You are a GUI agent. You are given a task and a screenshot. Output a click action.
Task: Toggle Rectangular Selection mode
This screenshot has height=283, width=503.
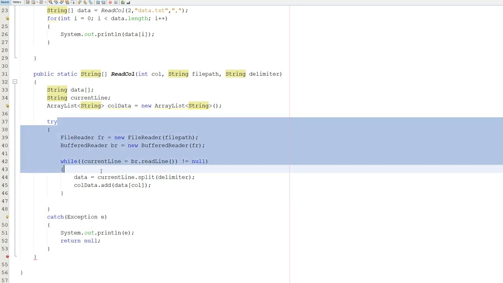[x=72, y=2]
